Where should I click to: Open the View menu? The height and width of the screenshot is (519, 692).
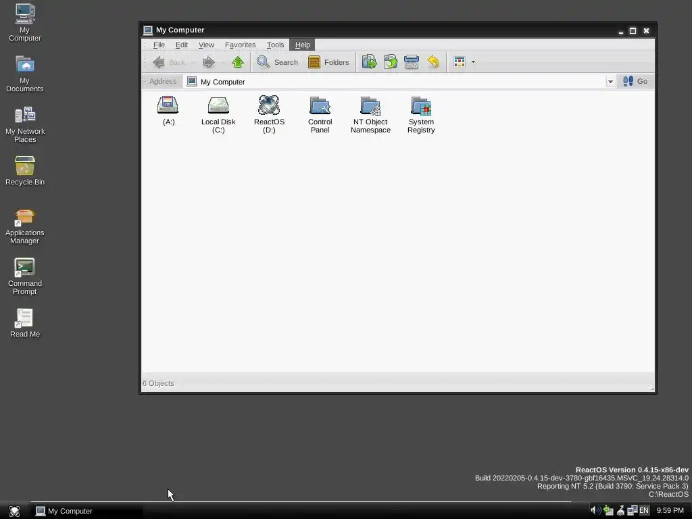(206, 45)
